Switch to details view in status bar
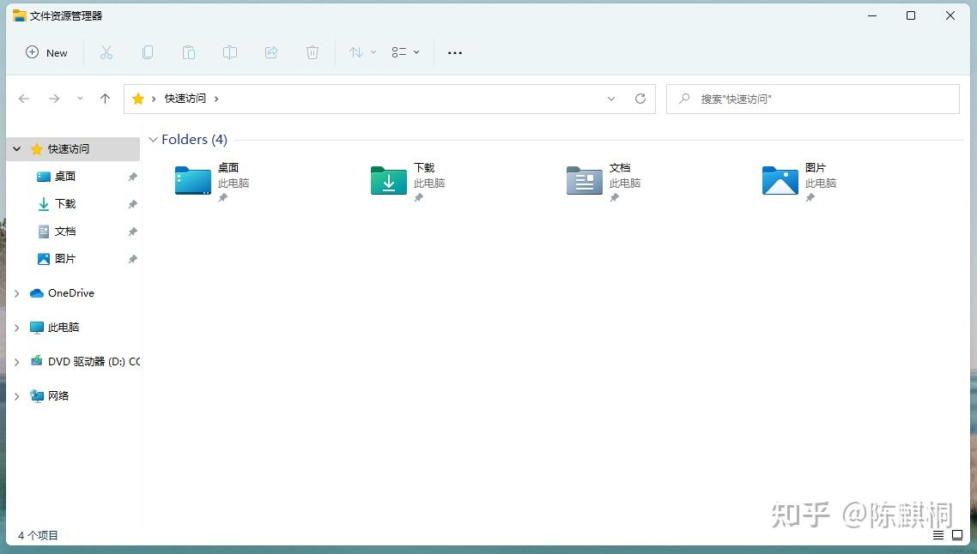Viewport: 977px width, 554px height. click(x=938, y=535)
